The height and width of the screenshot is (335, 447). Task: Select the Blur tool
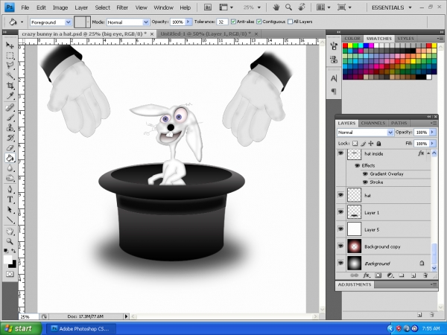click(x=10, y=167)
